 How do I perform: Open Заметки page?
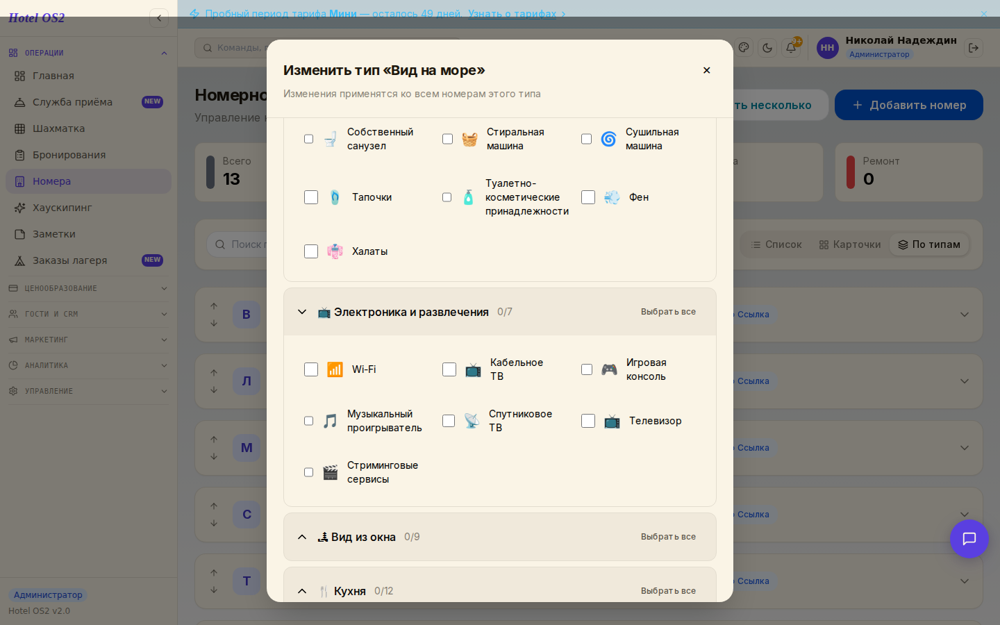pos(88,234)
